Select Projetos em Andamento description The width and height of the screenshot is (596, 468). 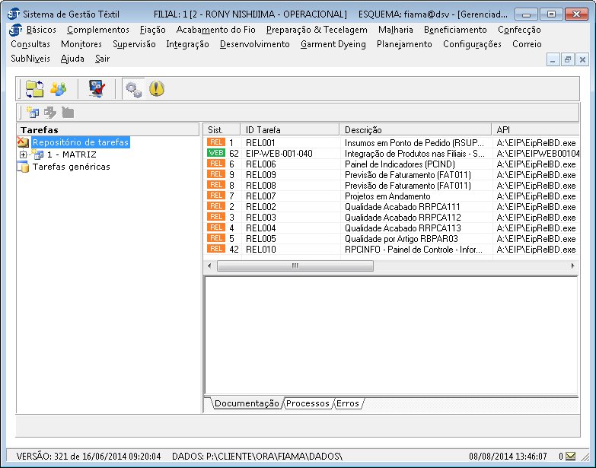[387, 196]
